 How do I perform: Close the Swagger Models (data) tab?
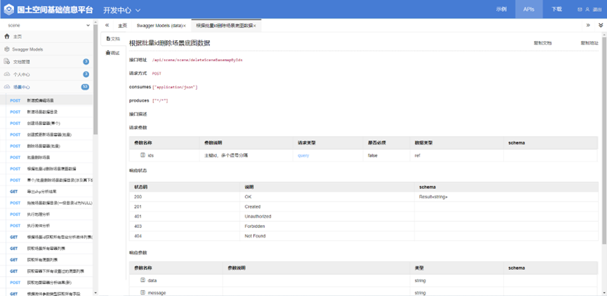(184, 26)
